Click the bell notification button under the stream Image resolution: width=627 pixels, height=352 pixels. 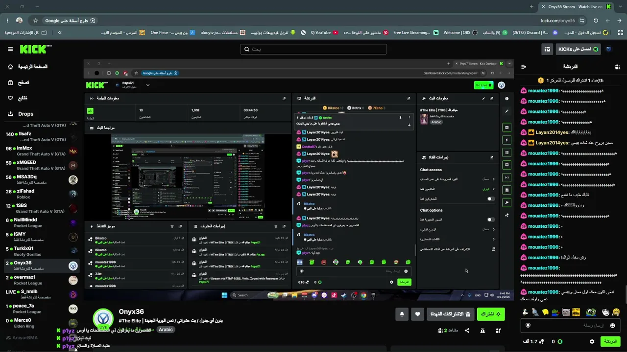402,314
